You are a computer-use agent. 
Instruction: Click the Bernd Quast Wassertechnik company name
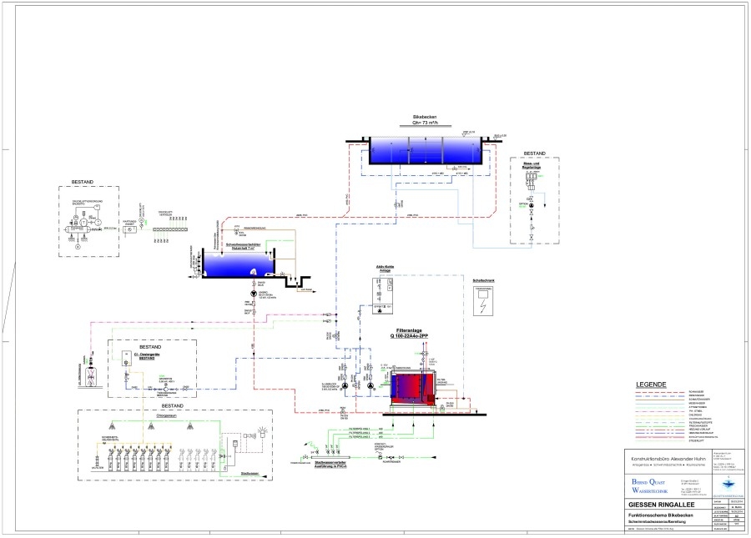coord(649,485)
